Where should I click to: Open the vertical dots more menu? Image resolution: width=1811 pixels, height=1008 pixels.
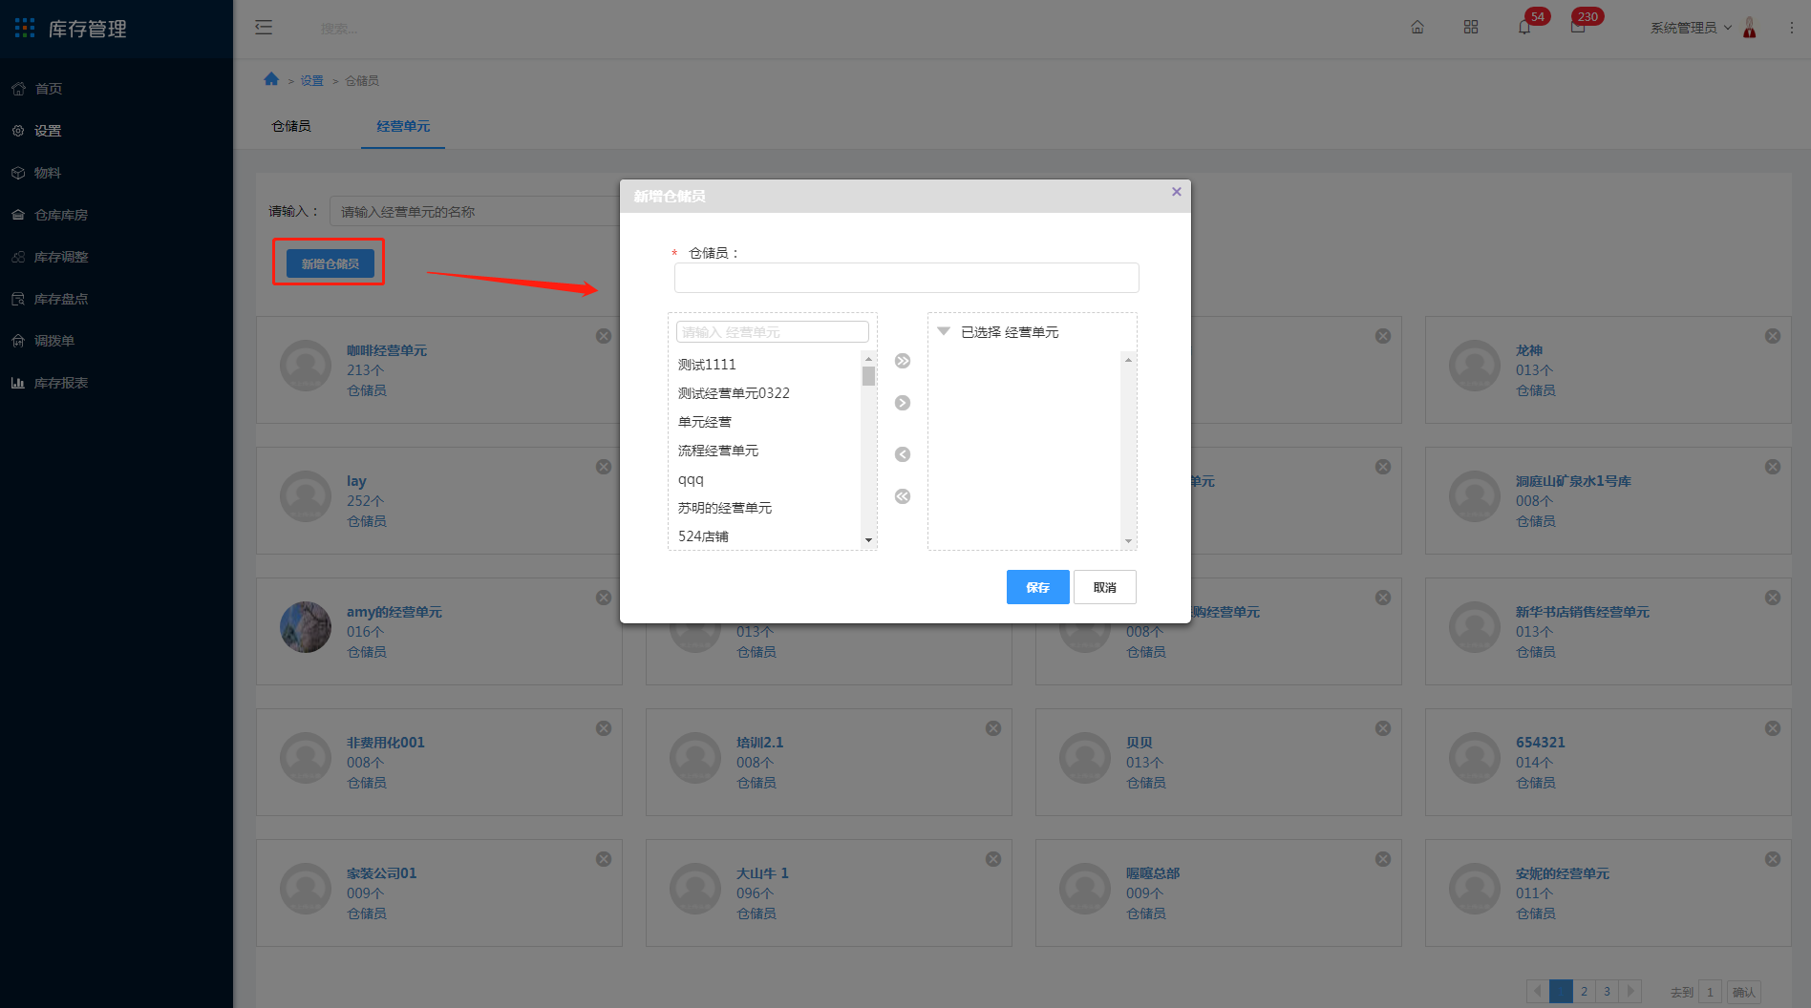tap(1792, 28)
